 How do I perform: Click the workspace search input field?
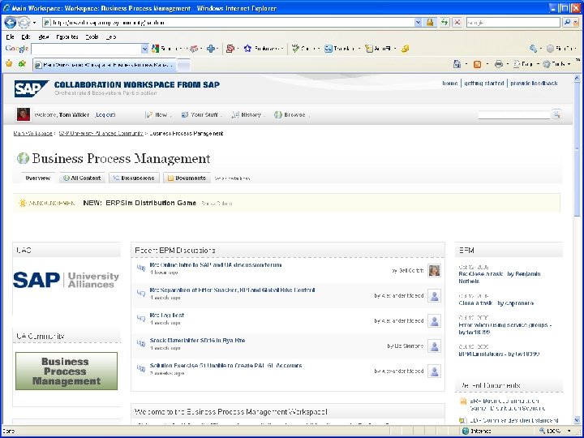point(514,114)
